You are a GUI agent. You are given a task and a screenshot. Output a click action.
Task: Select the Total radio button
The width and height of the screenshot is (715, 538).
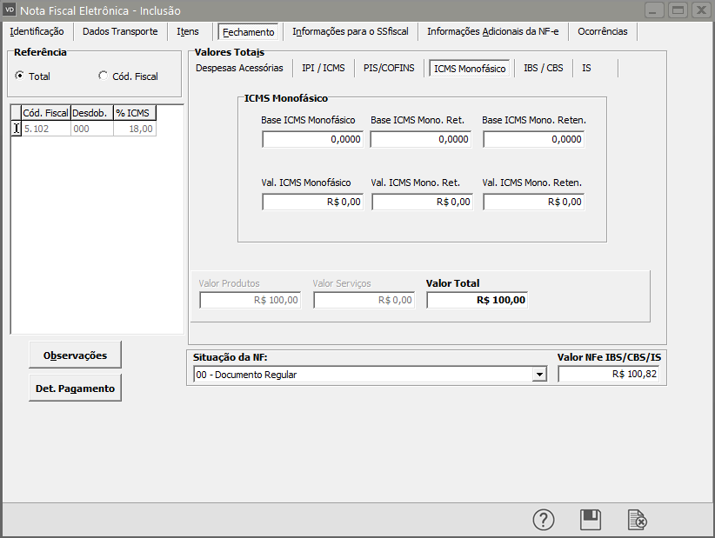pyautogui.click(x=20, y=76)
